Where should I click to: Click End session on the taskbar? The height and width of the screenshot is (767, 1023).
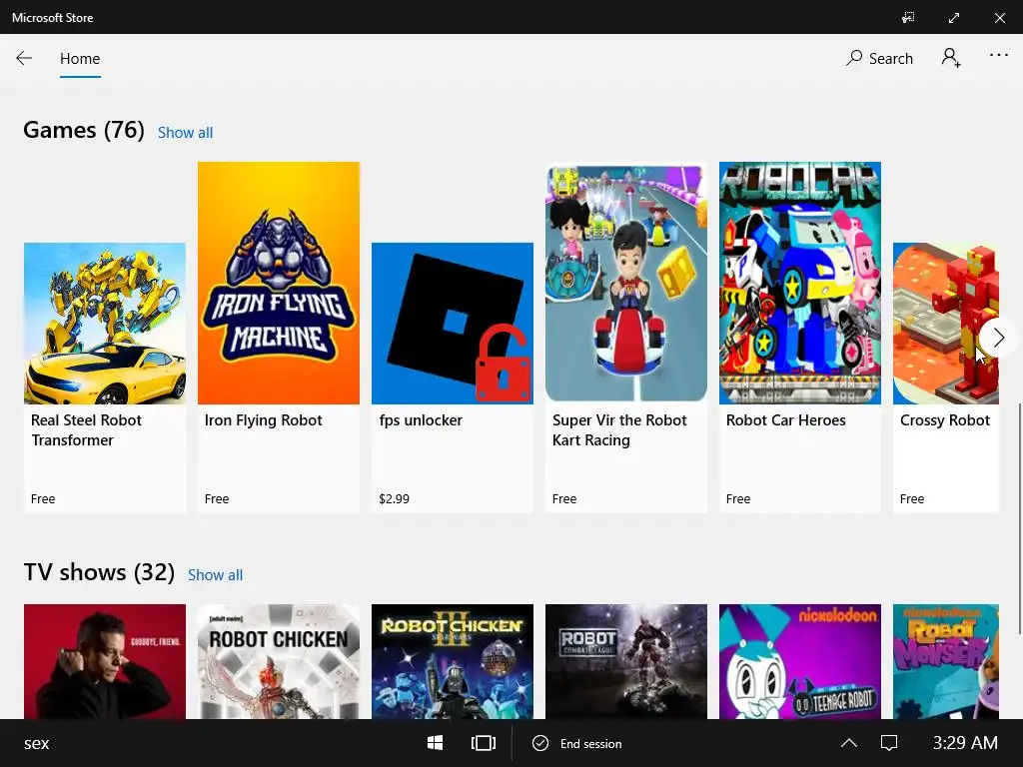click(577, 743)
